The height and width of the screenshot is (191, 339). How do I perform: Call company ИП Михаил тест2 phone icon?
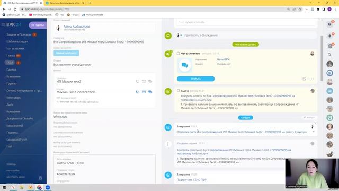tap(137, 81)
